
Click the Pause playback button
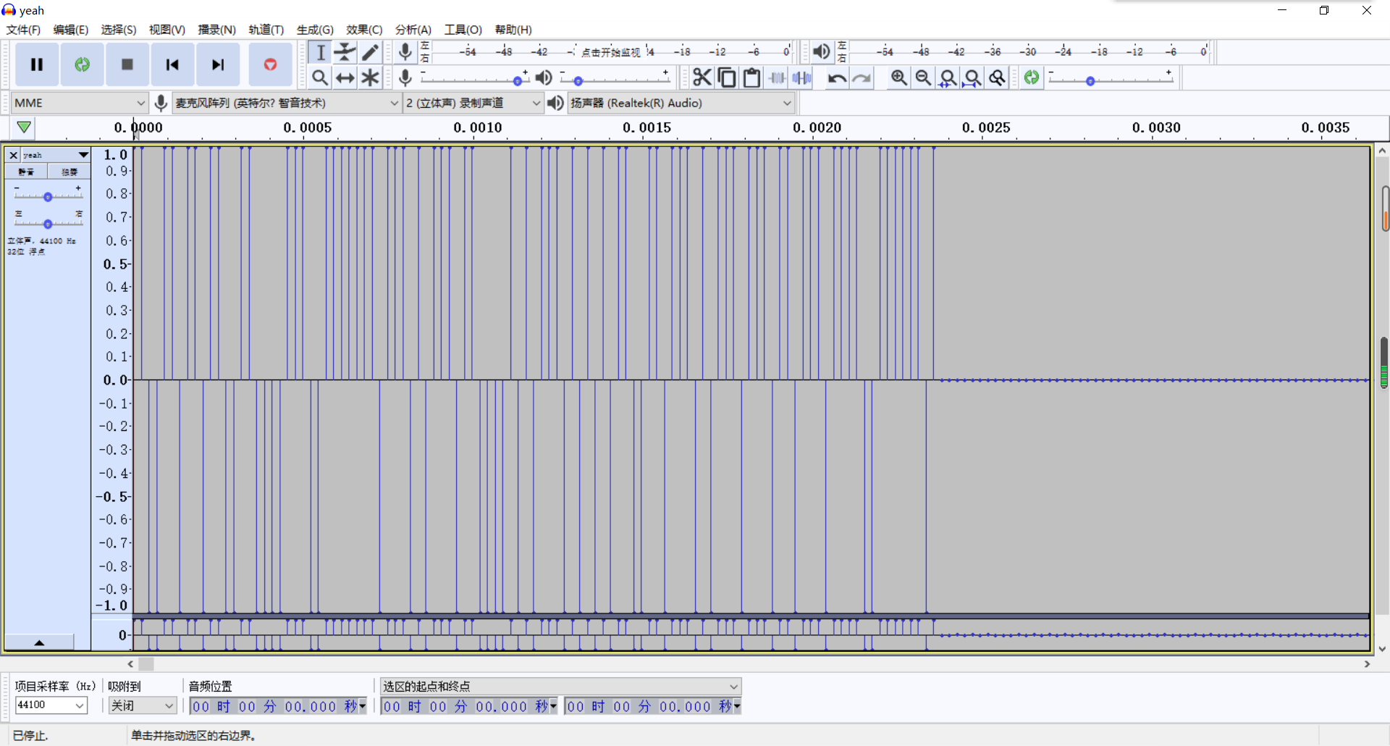[x=37, y=64]
